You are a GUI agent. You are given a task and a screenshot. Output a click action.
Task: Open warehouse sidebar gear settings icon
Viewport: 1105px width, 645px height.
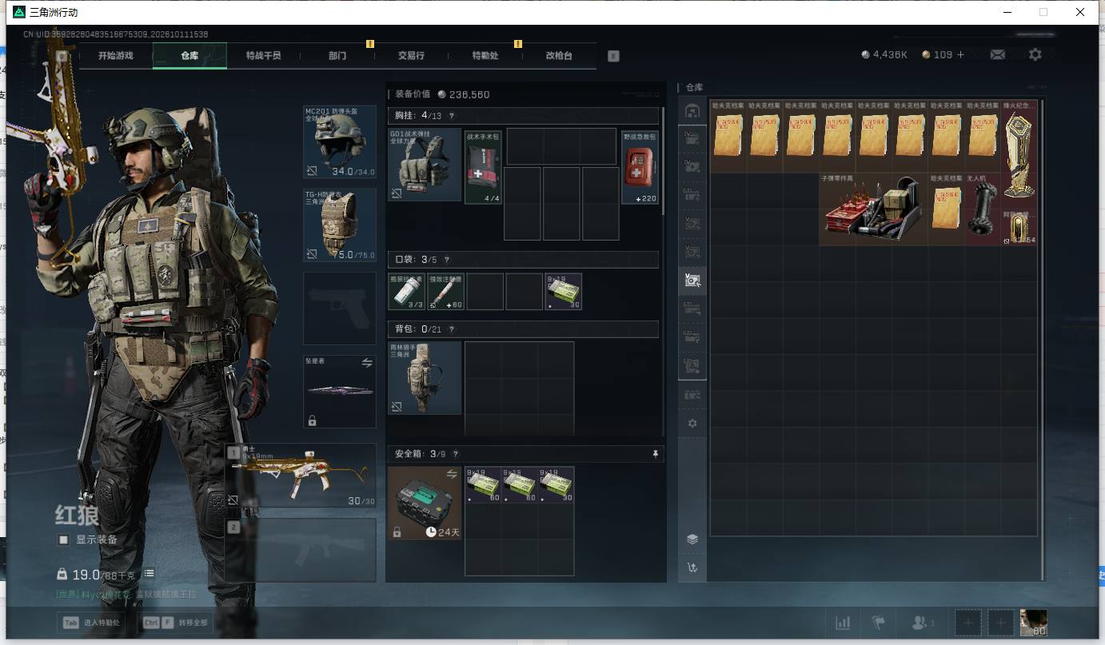(692, 424)
